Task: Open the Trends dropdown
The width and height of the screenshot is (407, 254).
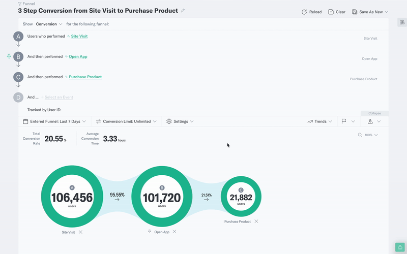Action: coord(320,121)
